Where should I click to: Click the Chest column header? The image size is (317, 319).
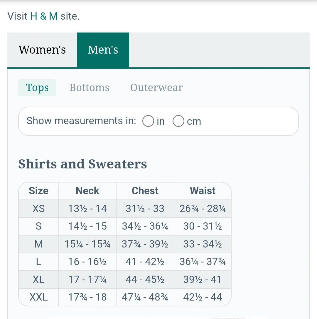[145, 191]
